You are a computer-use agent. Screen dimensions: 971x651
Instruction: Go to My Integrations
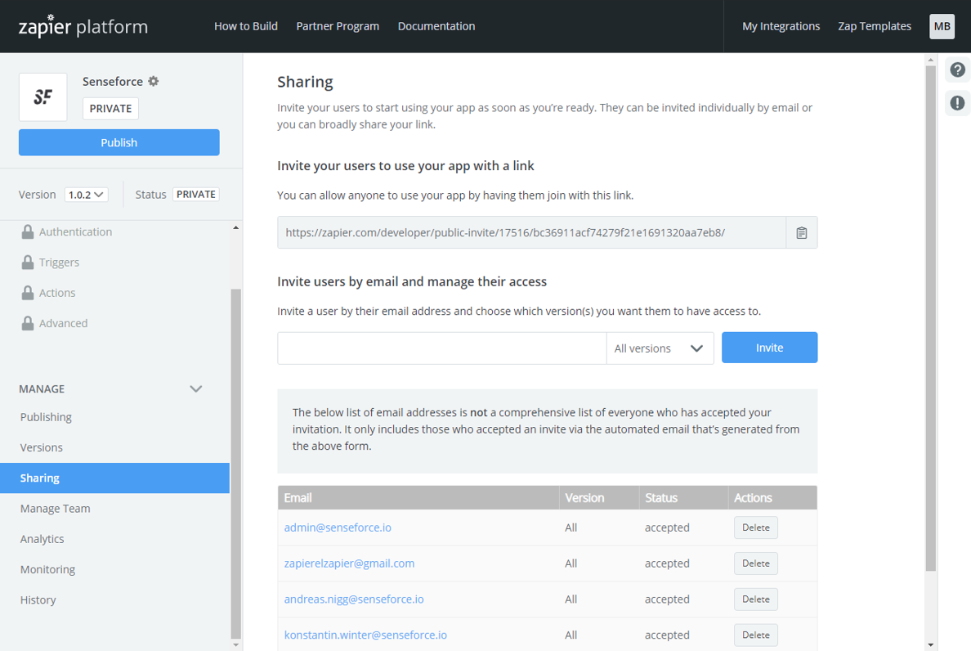tap(781, 26)
